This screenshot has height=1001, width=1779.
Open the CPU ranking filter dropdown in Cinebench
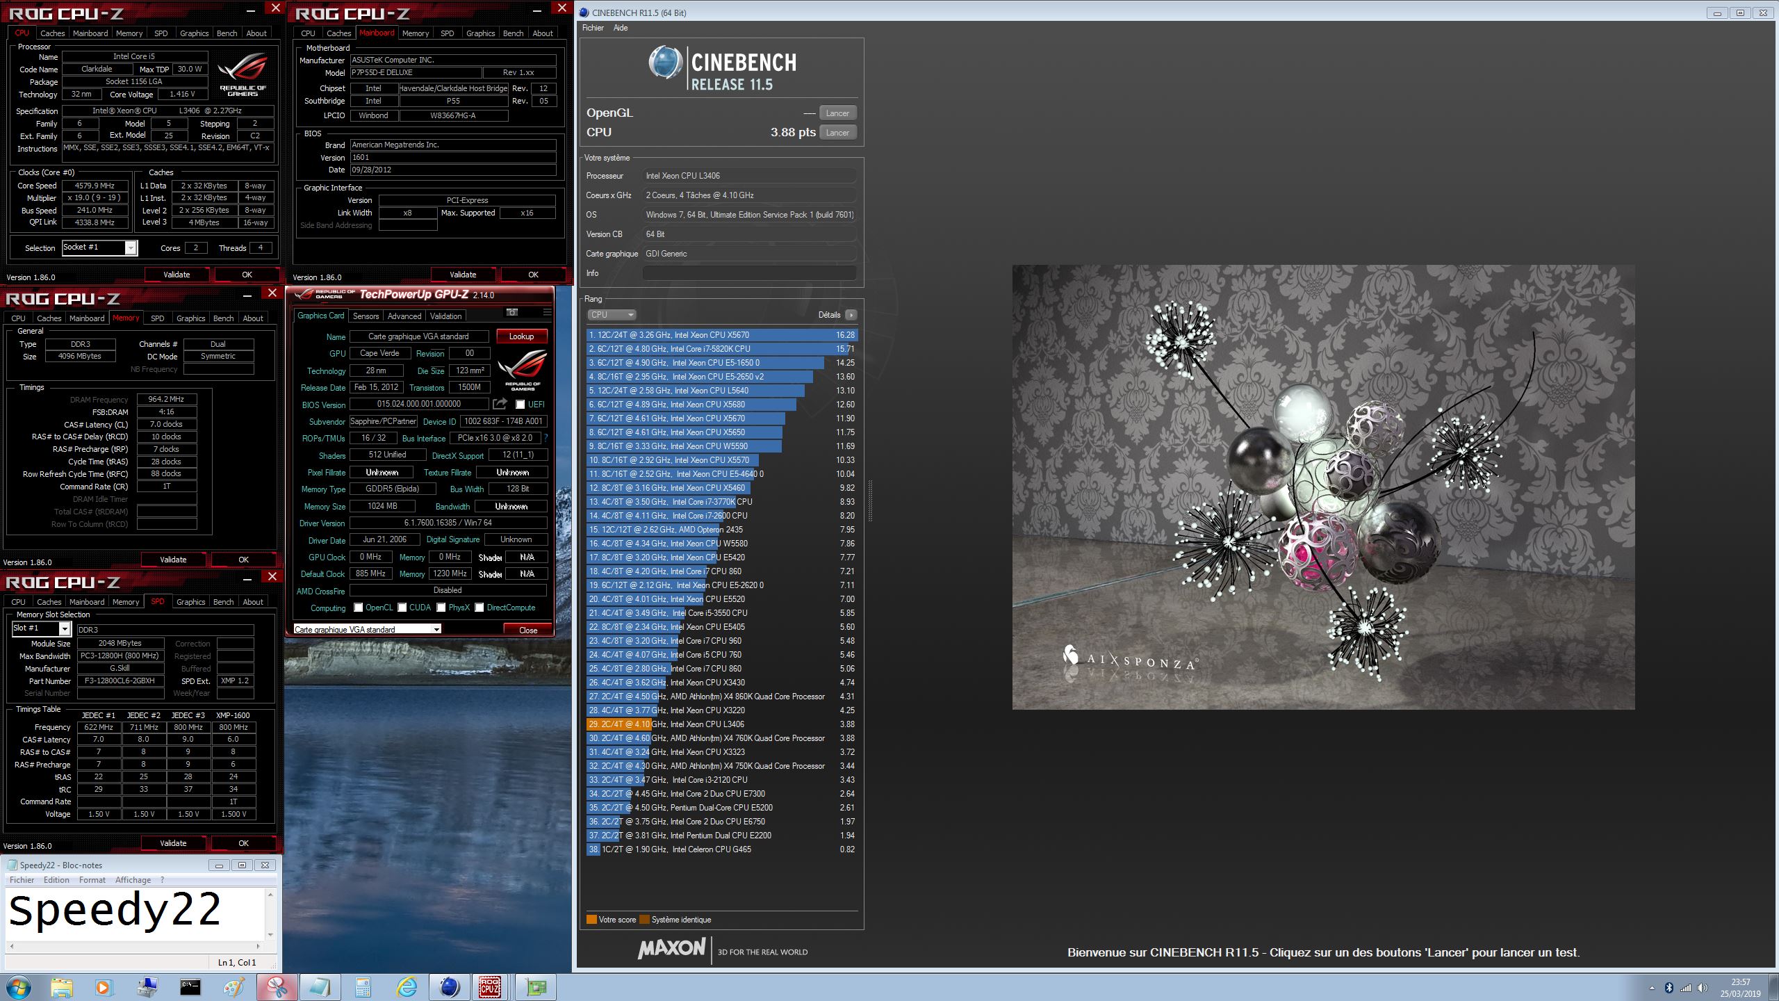(x=611, y=315)
